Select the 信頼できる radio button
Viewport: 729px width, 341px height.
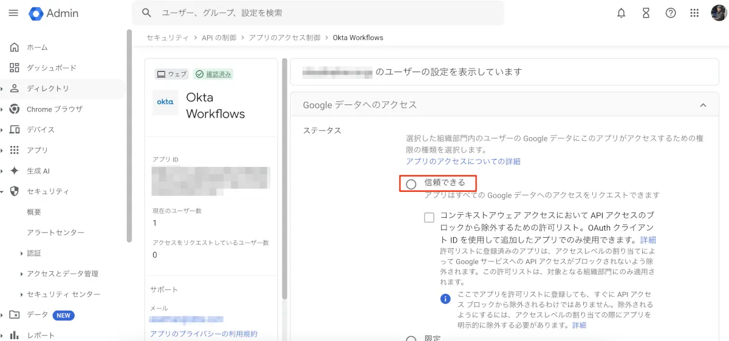[411, 184]
